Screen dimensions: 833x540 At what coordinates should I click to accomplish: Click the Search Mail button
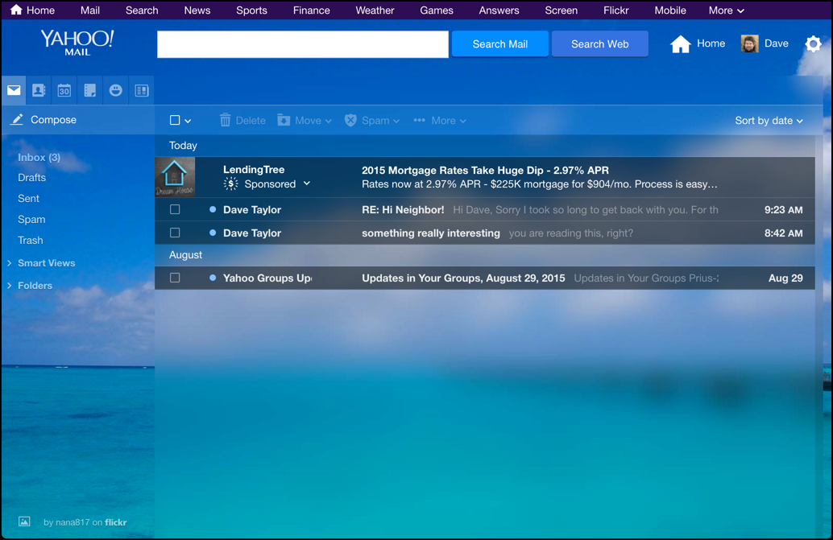[x=499, y=44]
